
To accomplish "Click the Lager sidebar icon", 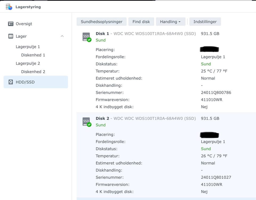I will [x=11, y=36].
